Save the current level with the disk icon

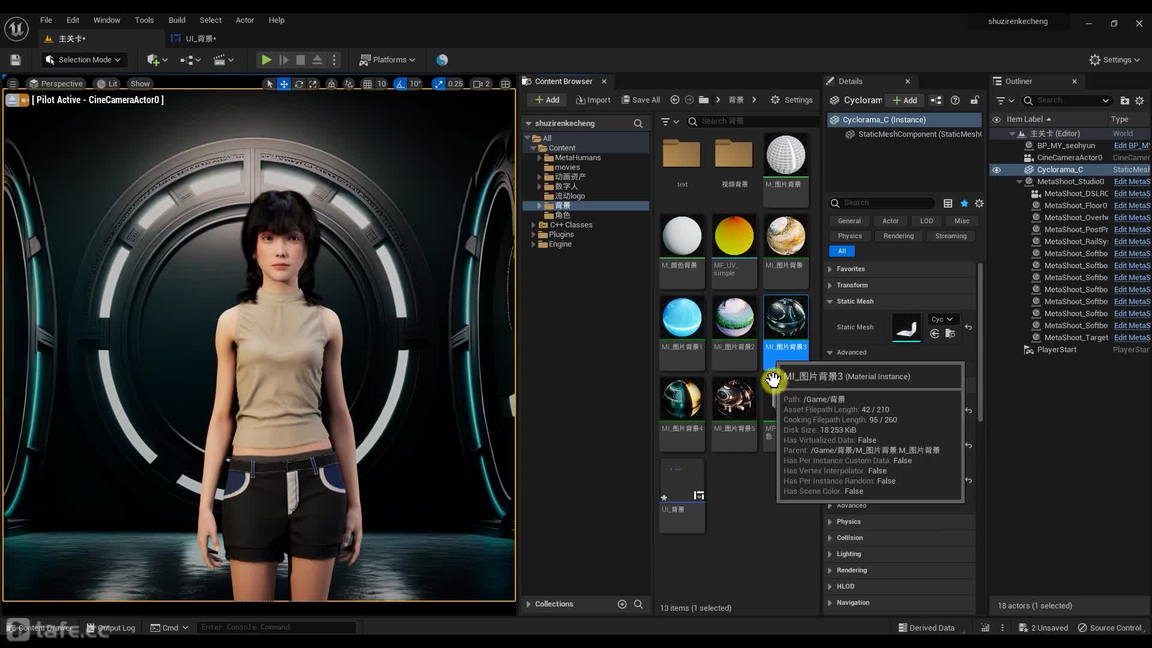(16, 59)
